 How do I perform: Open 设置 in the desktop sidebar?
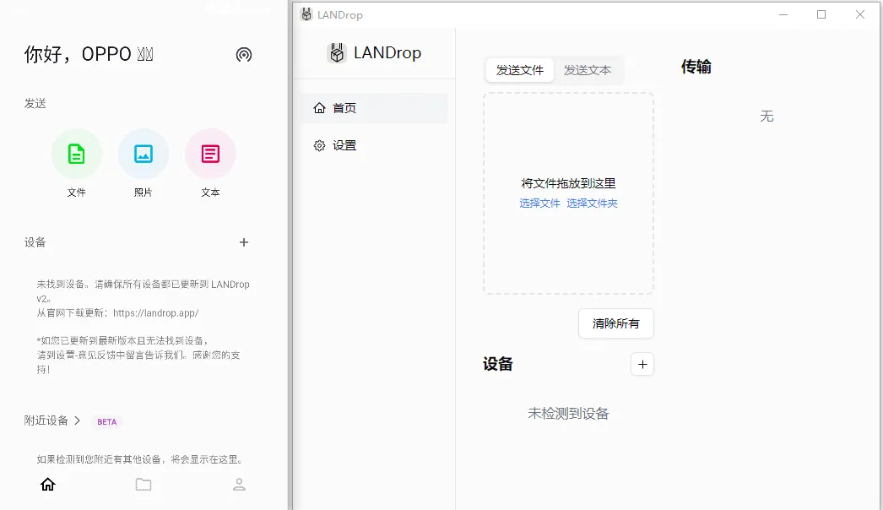pyautogui.click(x=373, y=145)
